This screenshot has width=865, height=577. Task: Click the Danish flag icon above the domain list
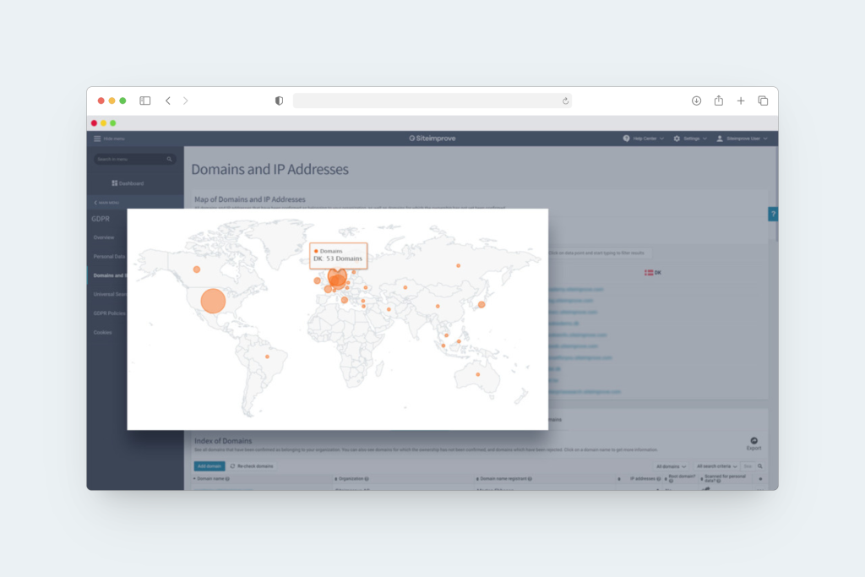click(x=649, y=272)
